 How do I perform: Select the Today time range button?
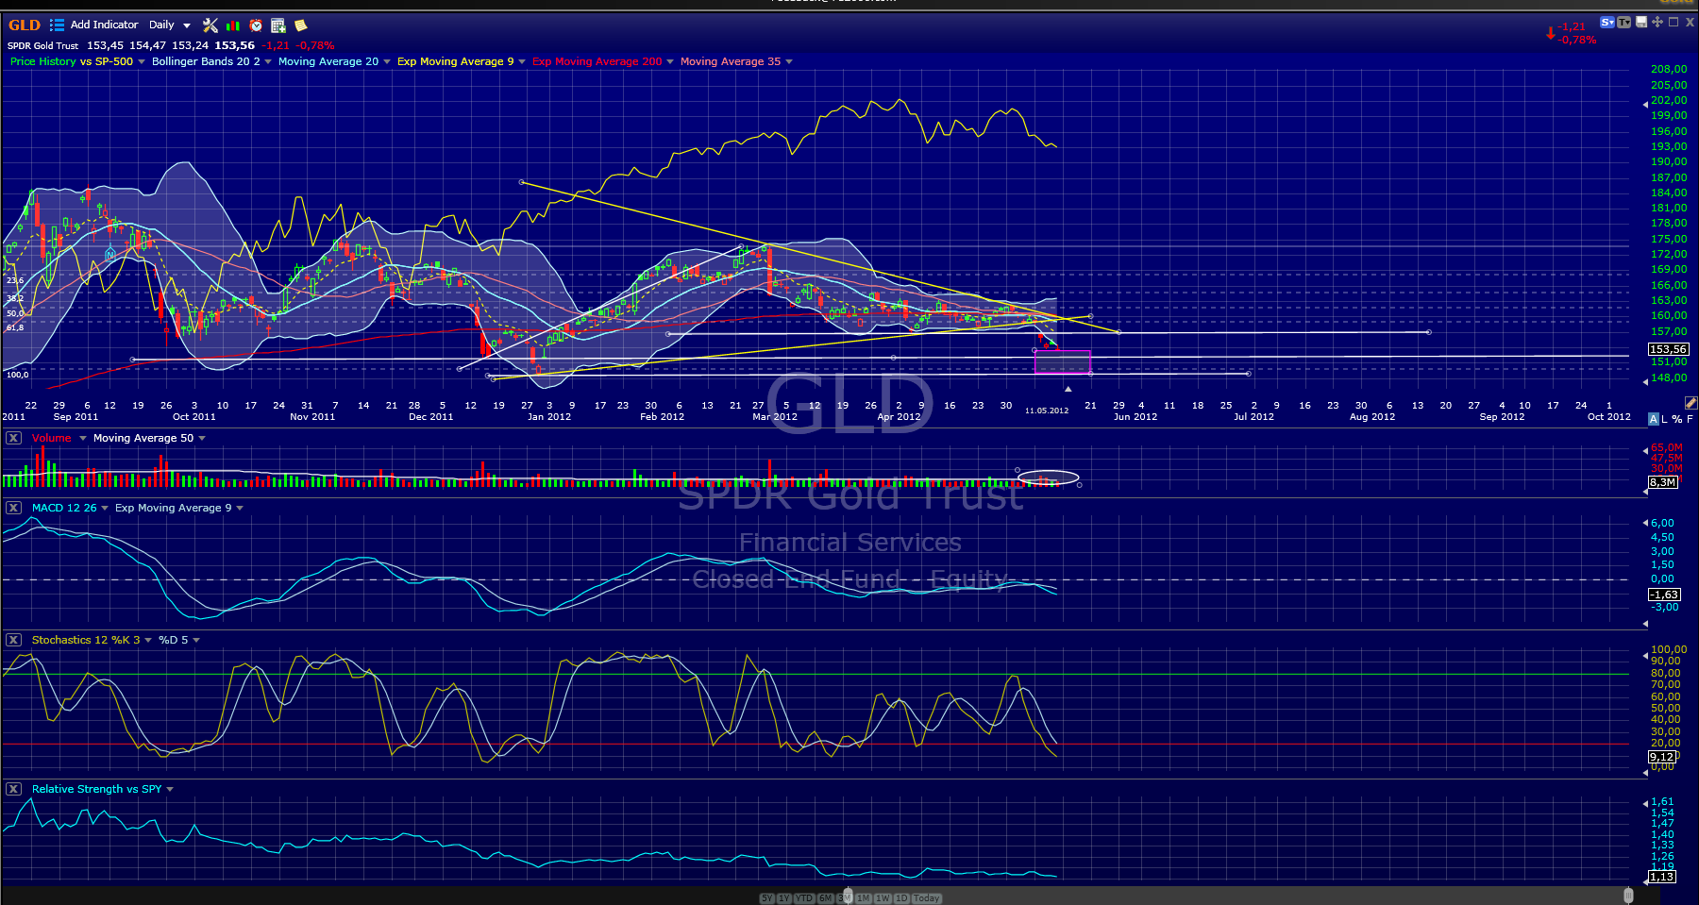tap(927, 898)
